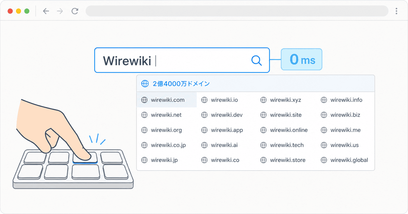Click the globe icon next to wirewiki.info
This screenshot has height=214, width=408.
(324, 100)
